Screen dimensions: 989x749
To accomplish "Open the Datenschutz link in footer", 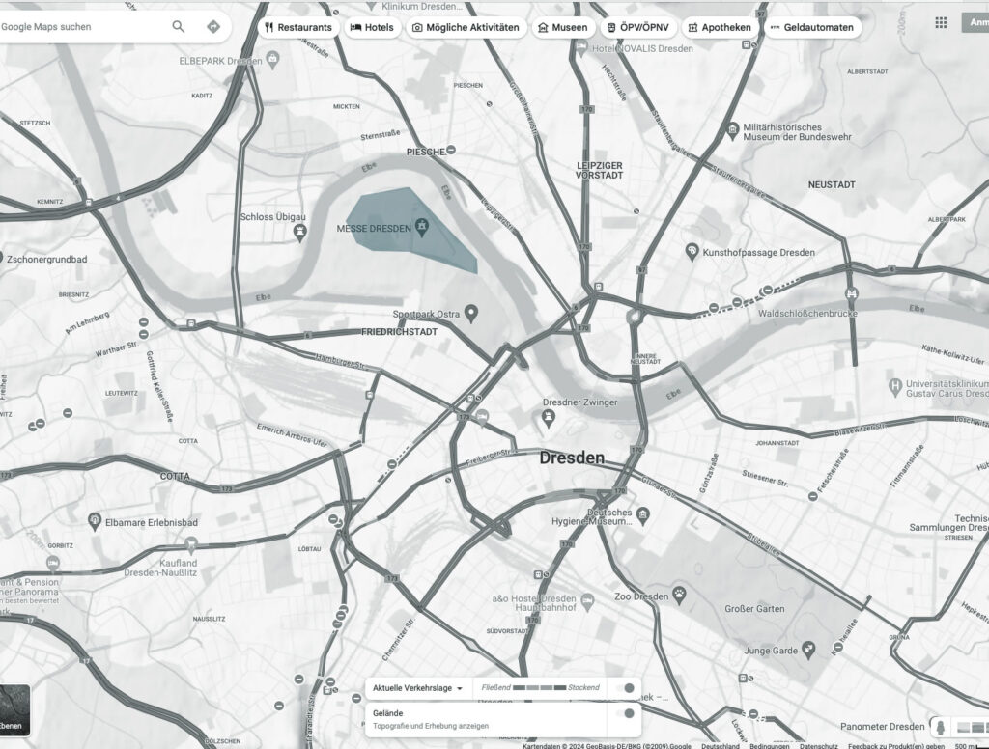I will [x=818, y=745].
